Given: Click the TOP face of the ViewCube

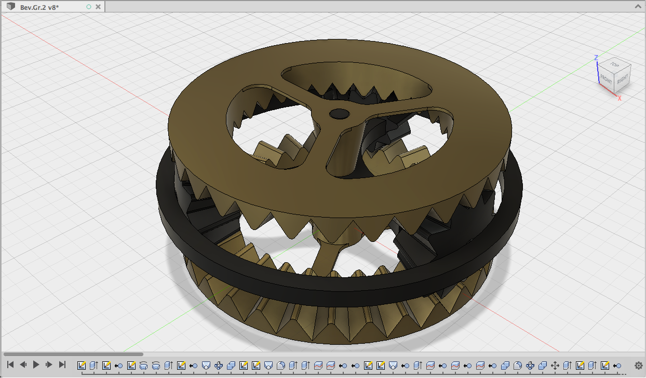Looking at the screenshot, I should [614, 65].
